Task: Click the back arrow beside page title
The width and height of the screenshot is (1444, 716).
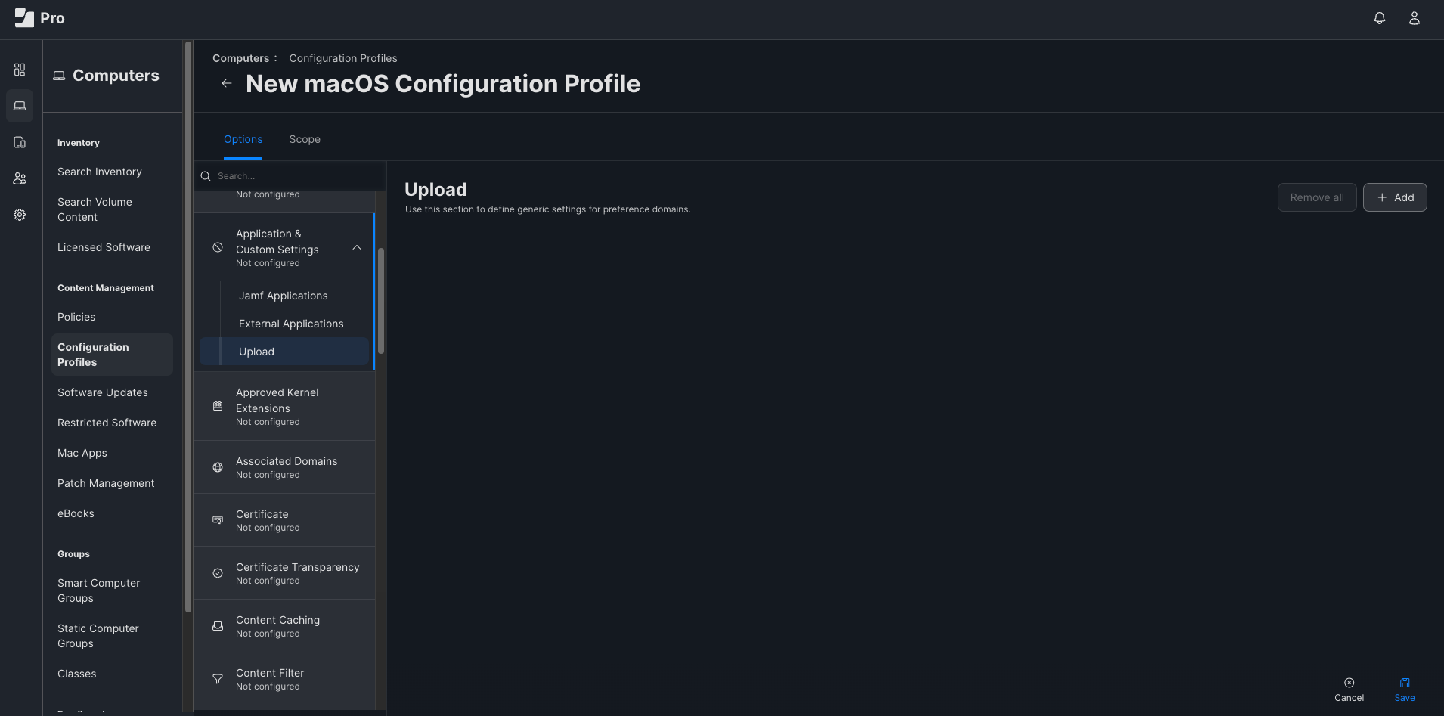Action: point(226,83)
